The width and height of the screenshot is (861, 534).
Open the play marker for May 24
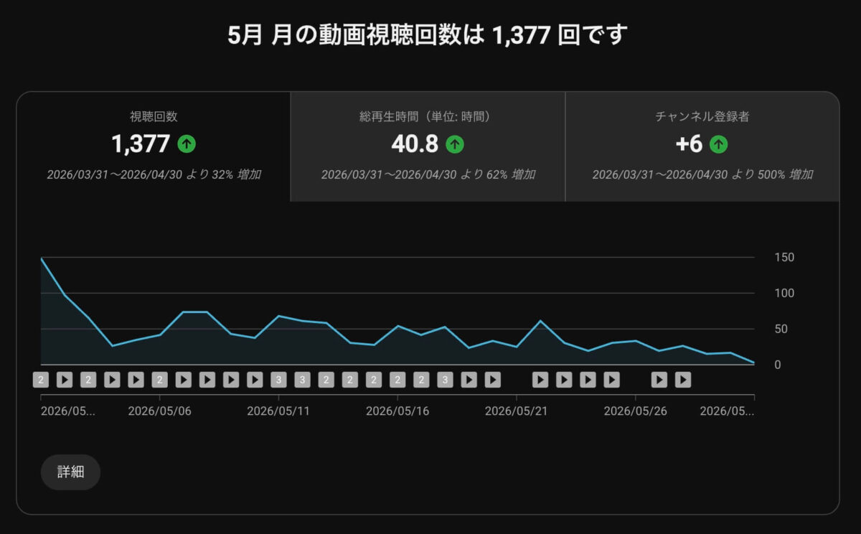(x=588, y=380)
